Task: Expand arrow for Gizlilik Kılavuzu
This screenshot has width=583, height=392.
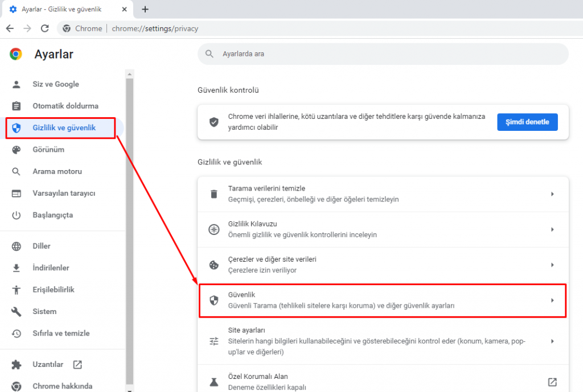Action: pos(552,229)
